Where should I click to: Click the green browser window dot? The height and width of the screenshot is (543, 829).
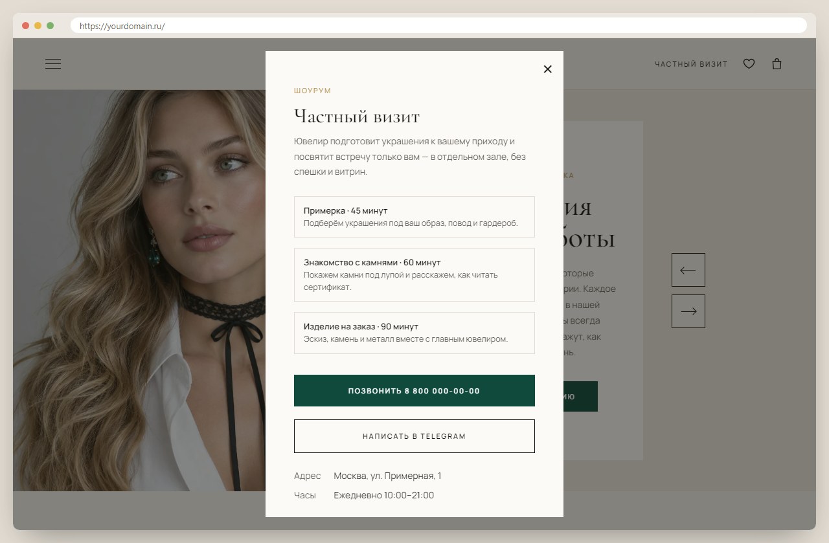click(50, 26)
